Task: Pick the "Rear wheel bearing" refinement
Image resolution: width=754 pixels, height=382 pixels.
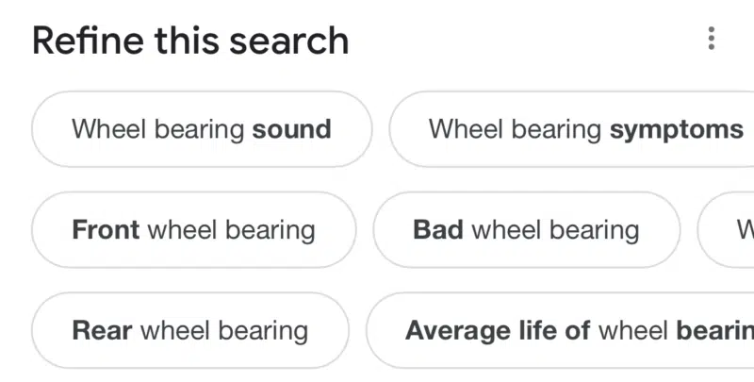Action: coord(189,331)
